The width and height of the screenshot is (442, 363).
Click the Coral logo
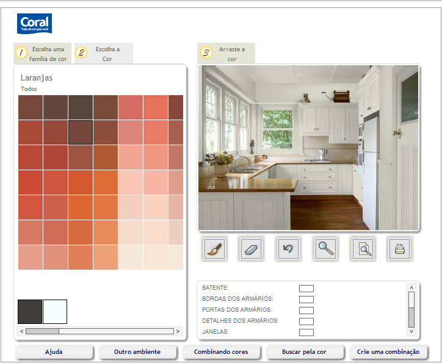[34, 24]
